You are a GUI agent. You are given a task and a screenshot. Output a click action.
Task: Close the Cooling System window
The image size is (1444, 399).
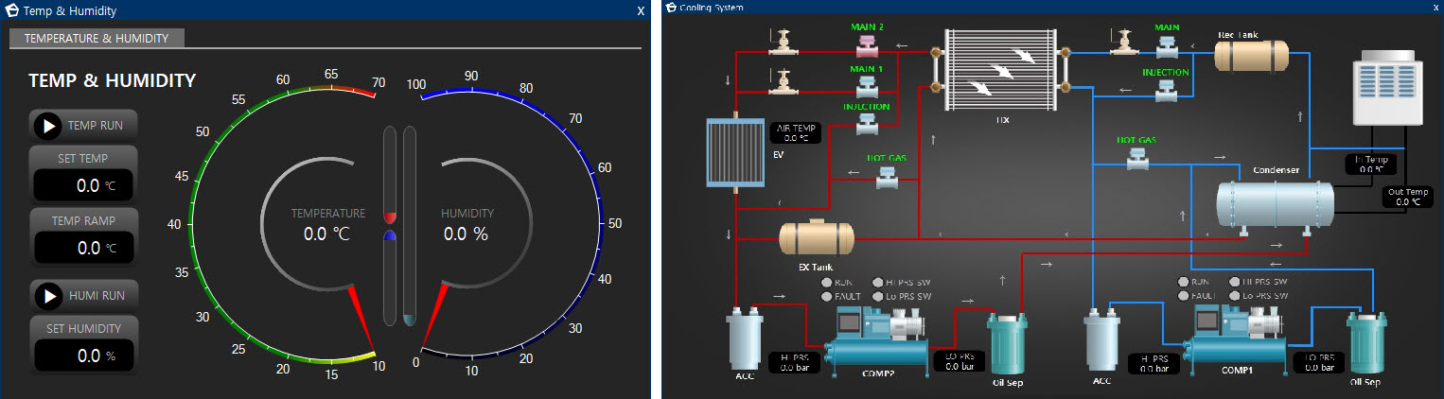click(x=1435, y=7)
